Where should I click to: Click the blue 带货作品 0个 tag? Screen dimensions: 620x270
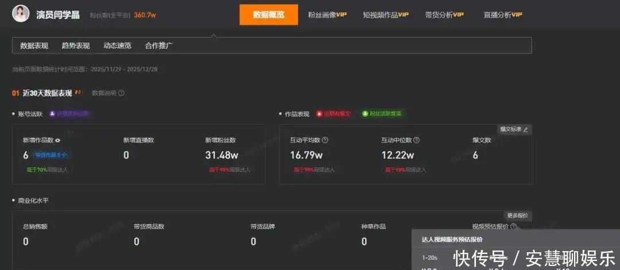tap(51, 155)
